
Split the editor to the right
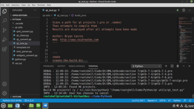(184, 10)
